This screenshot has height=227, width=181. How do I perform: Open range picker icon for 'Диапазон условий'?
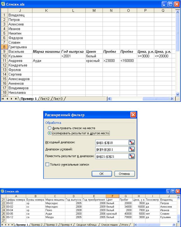131,149
